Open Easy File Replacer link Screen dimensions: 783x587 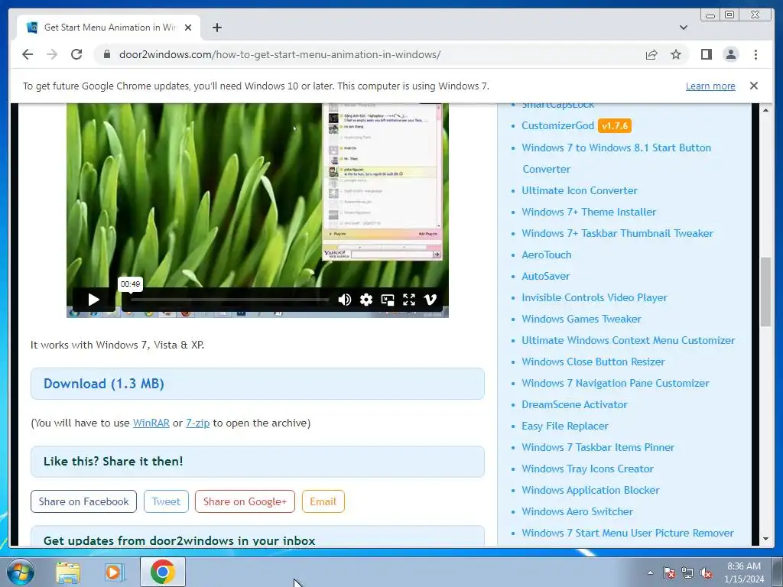click(565, 426)
